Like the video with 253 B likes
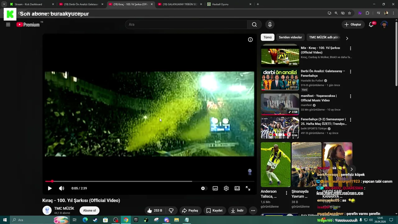The image size is (398, 224). click(x=155, y=211)
